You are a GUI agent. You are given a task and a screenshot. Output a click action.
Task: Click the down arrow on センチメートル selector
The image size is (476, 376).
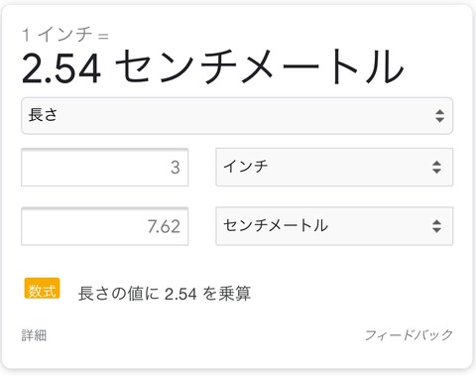coord(436,230)
